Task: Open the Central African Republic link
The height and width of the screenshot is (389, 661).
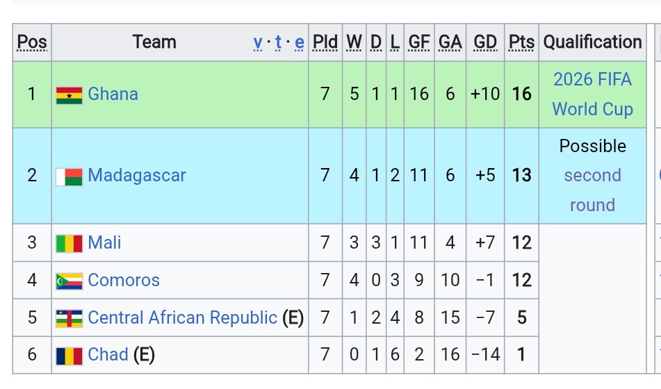Action: point(183,317)
